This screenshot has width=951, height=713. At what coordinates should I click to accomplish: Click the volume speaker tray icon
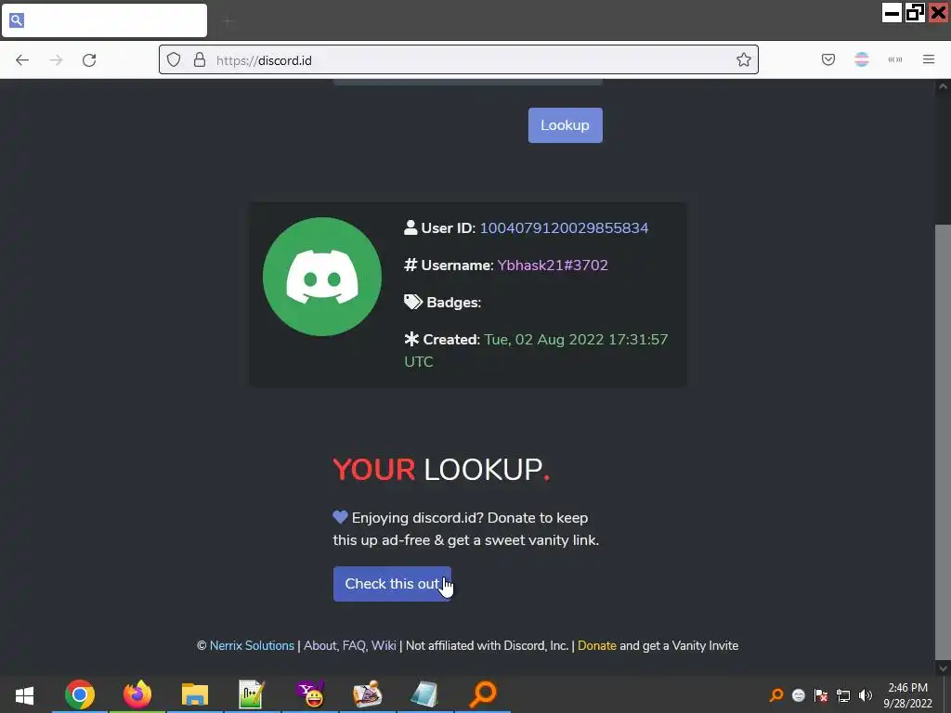tap(866, 695)
